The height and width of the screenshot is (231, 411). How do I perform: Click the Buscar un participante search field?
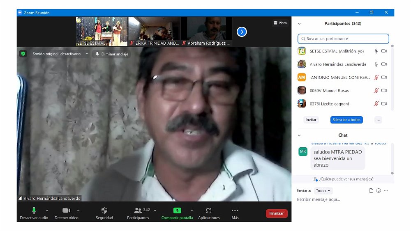[x=343, y=39]
